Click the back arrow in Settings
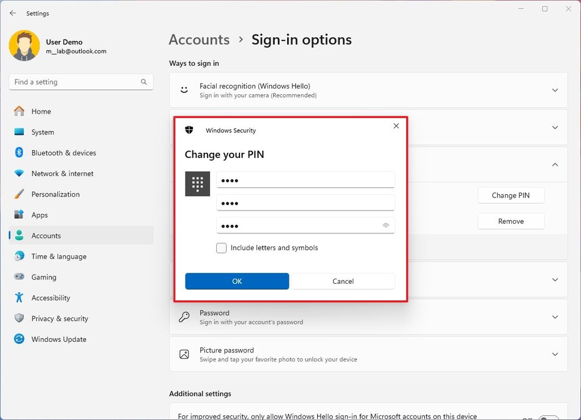The width and height of the screenshot is (581, 420). 12,12
